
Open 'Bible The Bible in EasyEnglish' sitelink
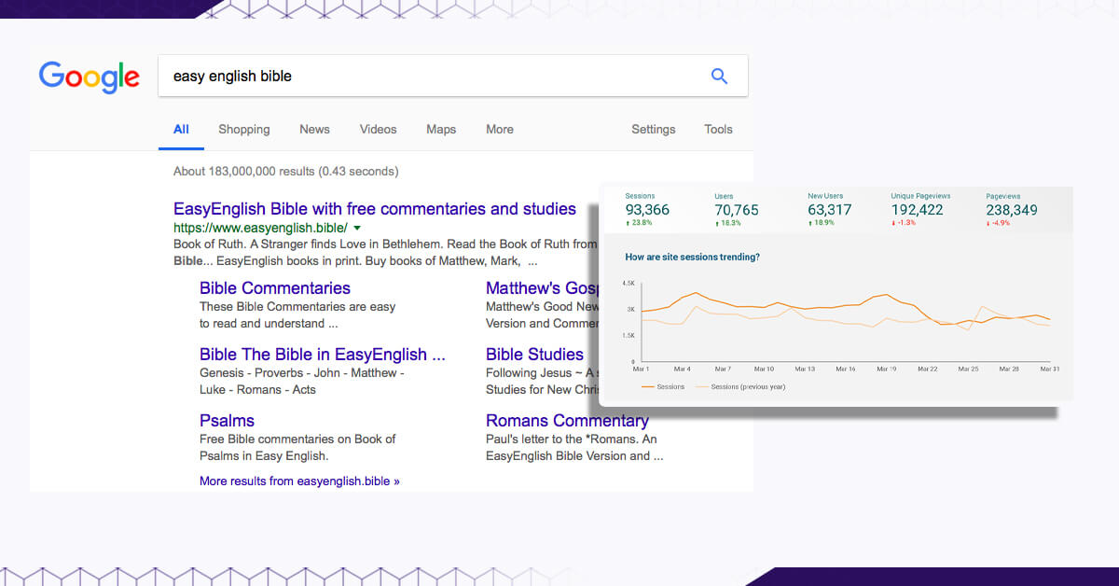pos(323,355)
